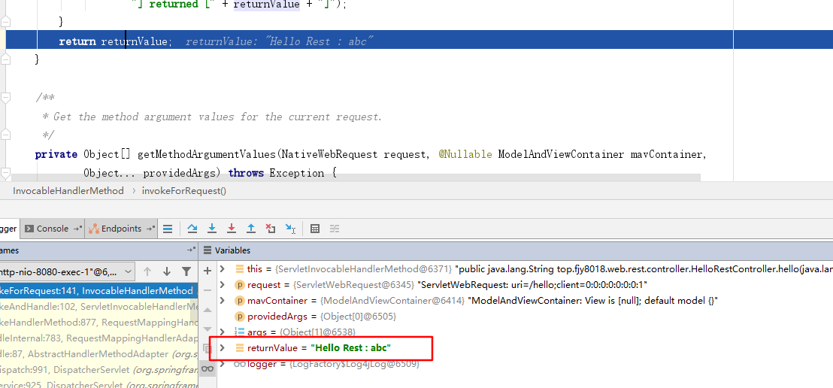Open the thread selector dropdown
833x388 pixels.
(129, 271)
